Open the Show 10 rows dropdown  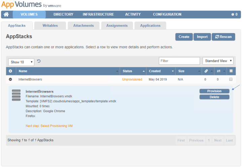pyautogui.click(x=21, y=62)
